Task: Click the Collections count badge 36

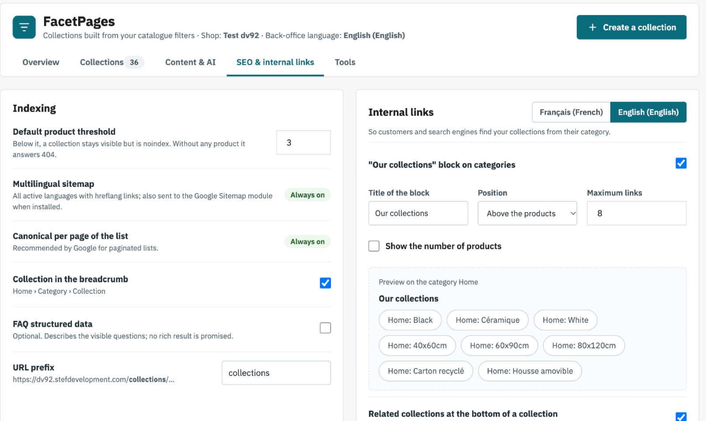Action: (x=134, y=62)
